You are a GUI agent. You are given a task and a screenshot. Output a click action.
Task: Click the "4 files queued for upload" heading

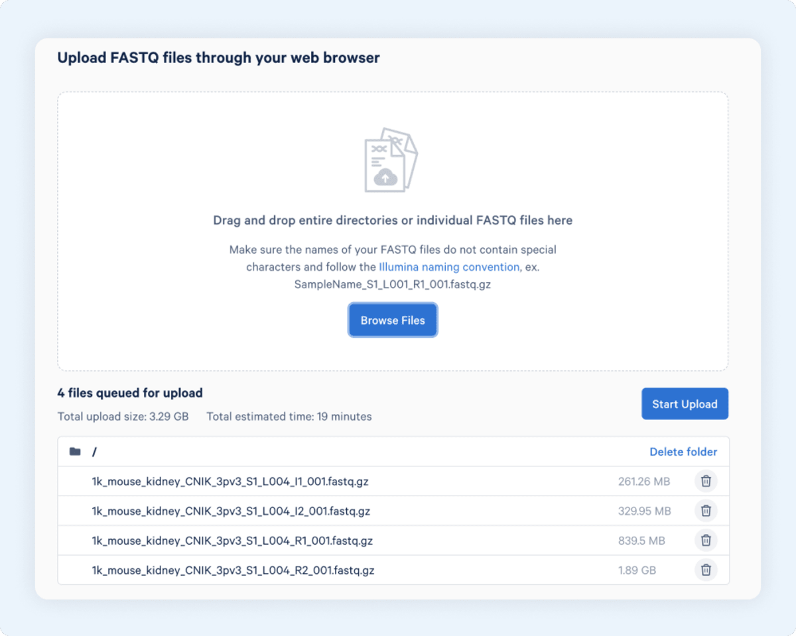click(130, 393)
